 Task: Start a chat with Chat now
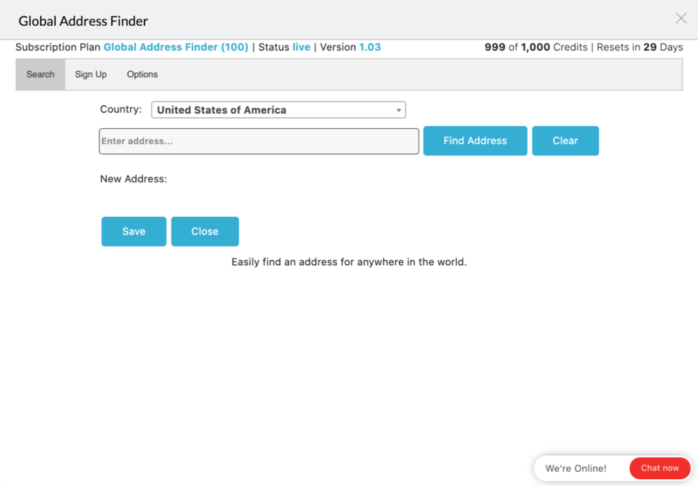[660, 468]
